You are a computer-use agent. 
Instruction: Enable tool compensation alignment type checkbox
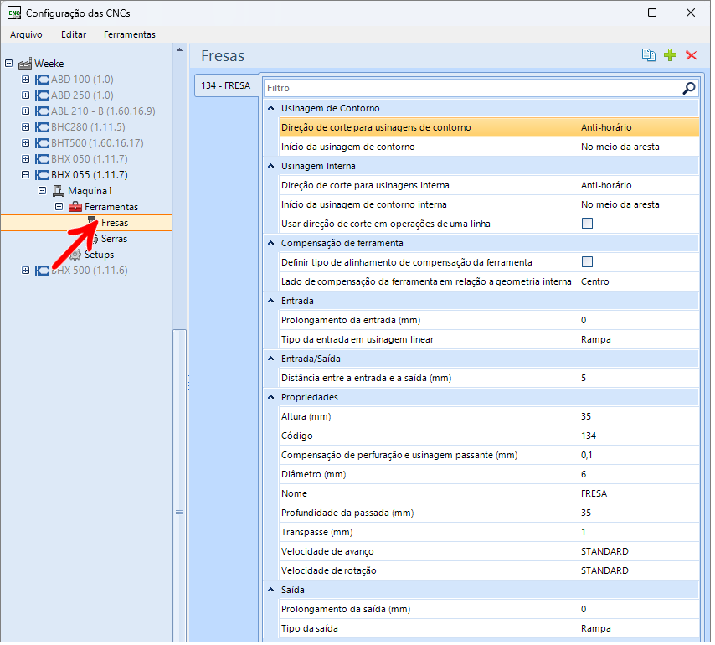(x=588, y=262)
